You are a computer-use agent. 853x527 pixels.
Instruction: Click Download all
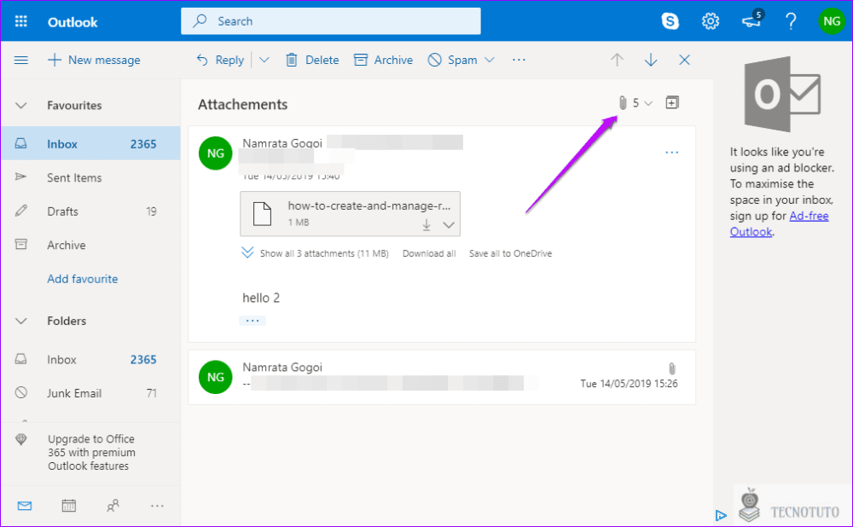(429, 253)
